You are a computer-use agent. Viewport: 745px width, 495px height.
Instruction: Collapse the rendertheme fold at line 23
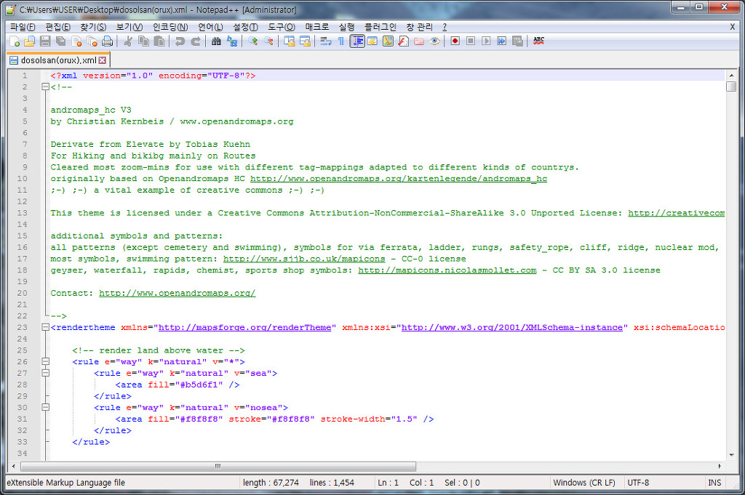tap(45, 328)
